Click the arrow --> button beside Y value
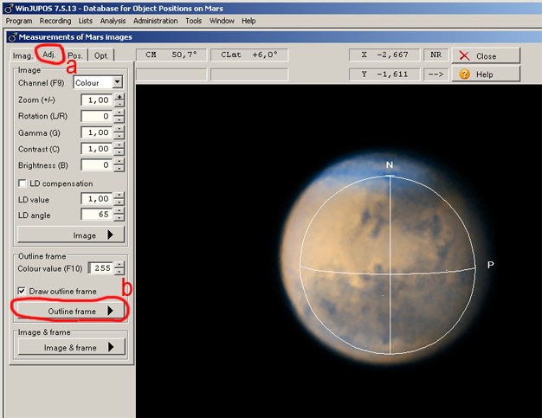 436,74
